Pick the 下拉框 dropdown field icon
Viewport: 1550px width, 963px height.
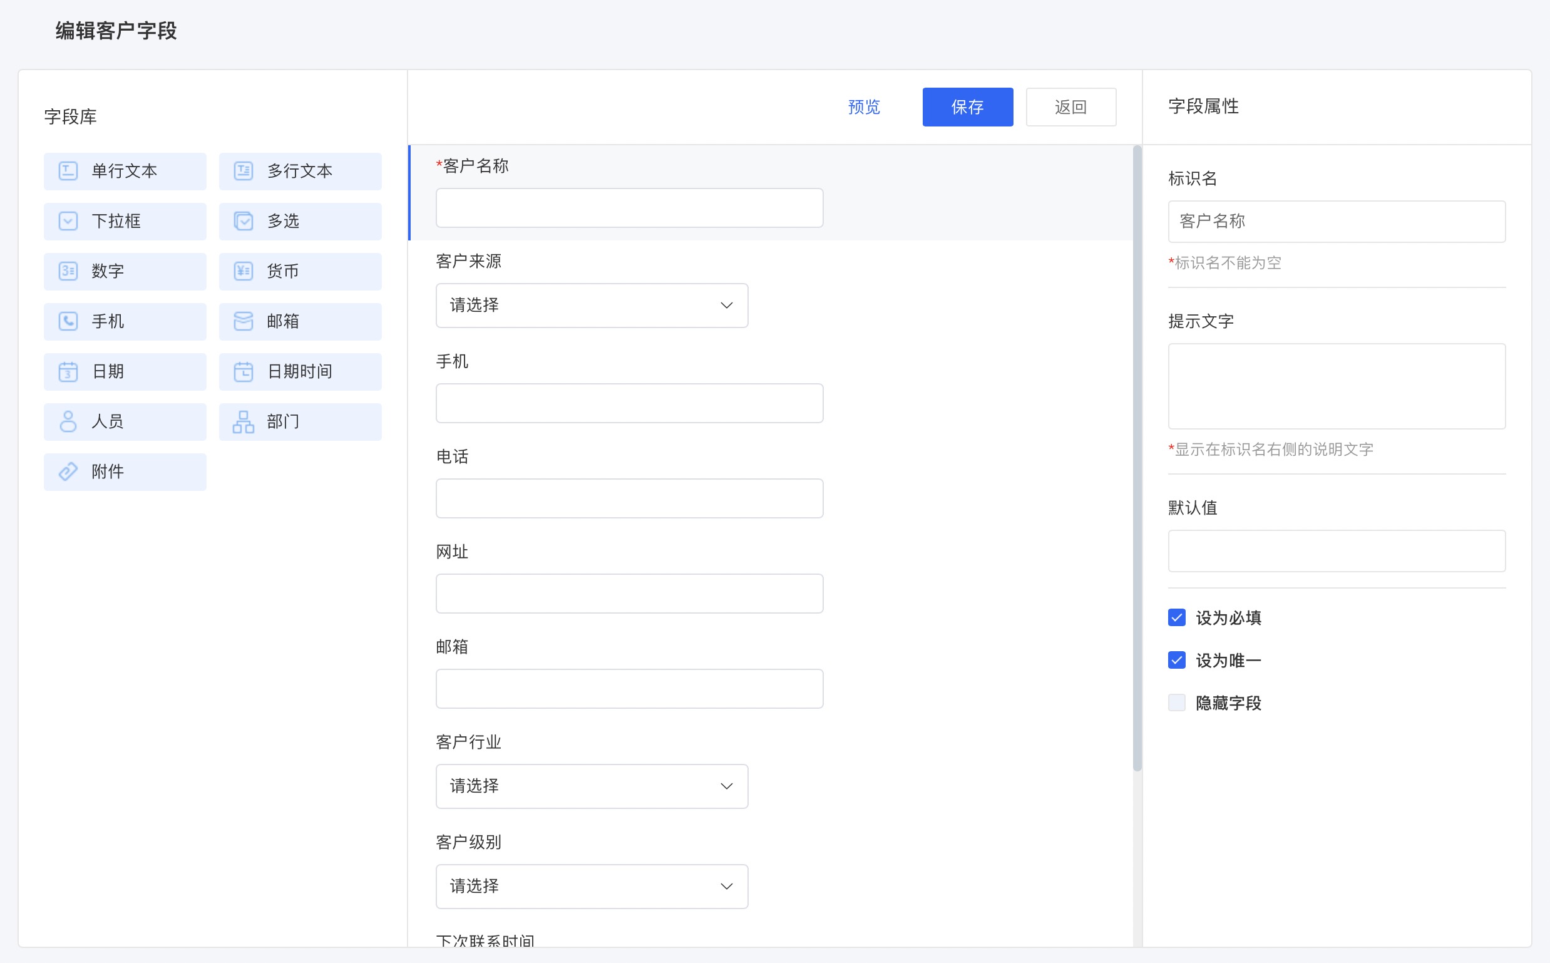coord(68,221)
